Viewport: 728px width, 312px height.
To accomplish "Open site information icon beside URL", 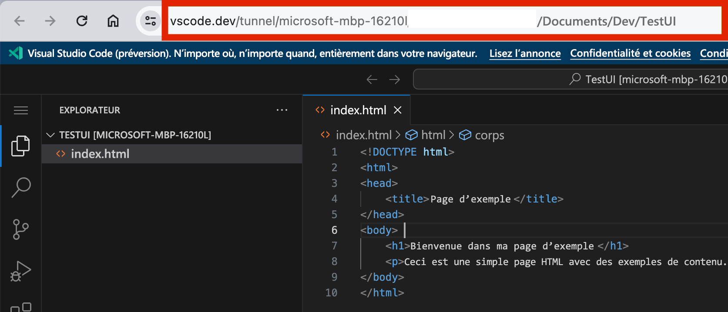I will point(151,21).
